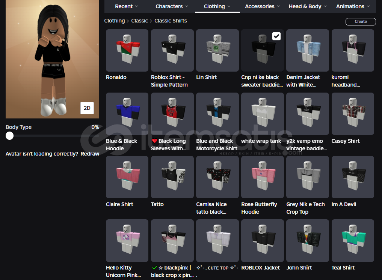
Task: Switch avatar preview to 2D
Action: tap(87, 108)
